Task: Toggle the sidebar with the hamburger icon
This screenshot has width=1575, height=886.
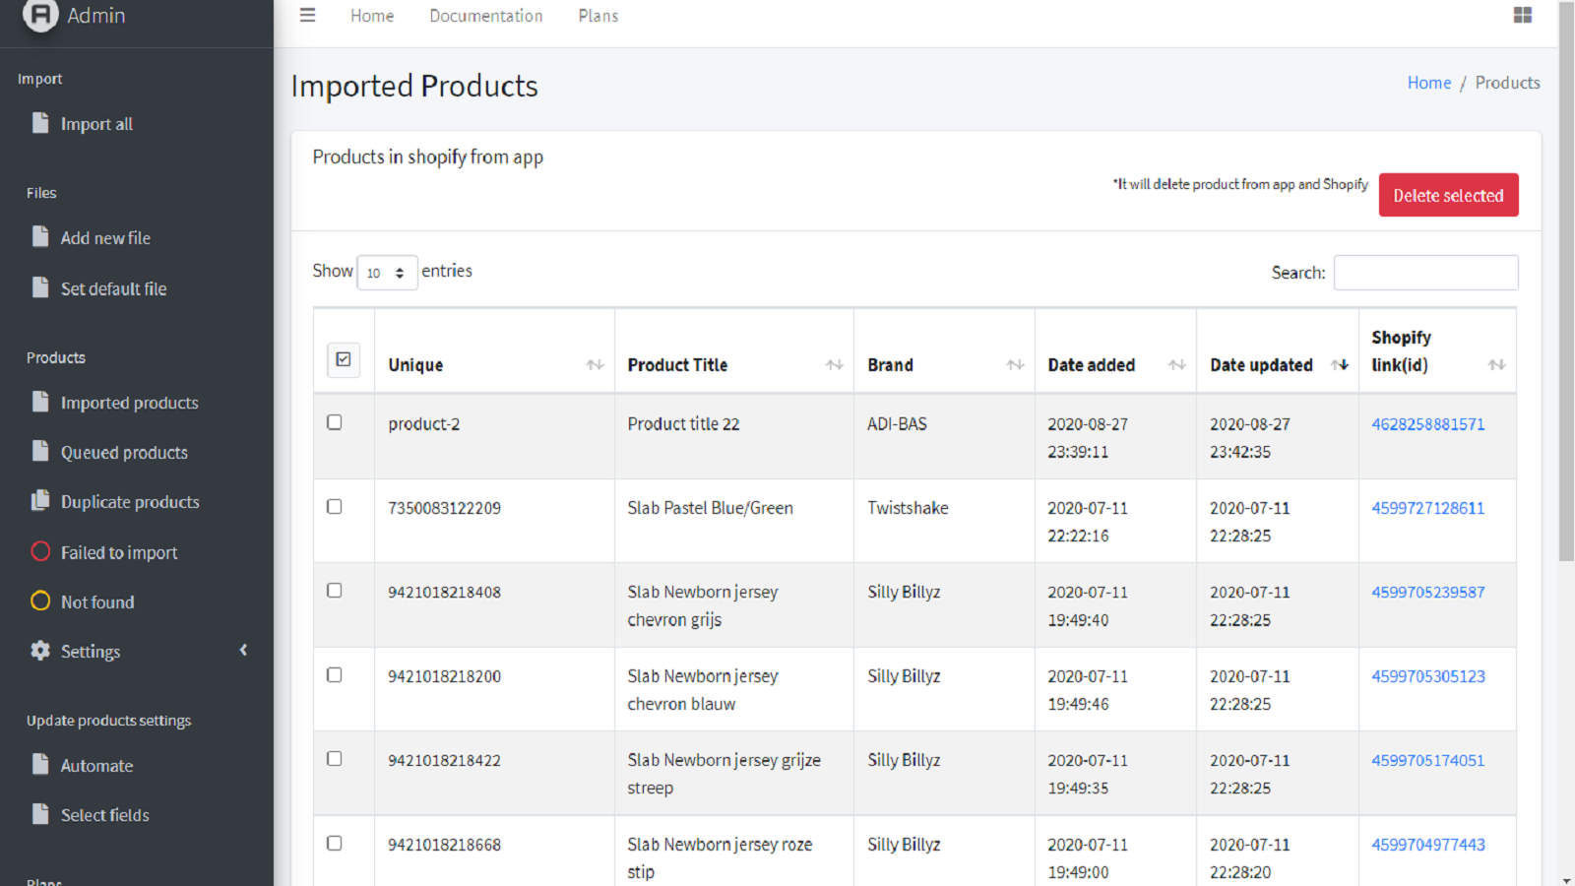Action: point(307,15)
